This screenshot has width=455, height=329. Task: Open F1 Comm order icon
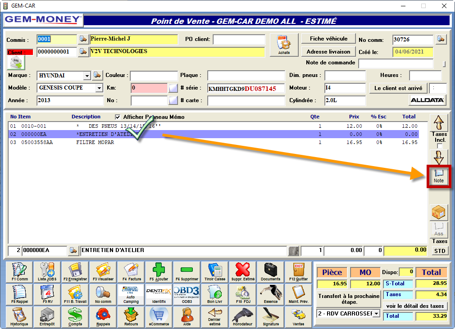(x=19, y=272)
